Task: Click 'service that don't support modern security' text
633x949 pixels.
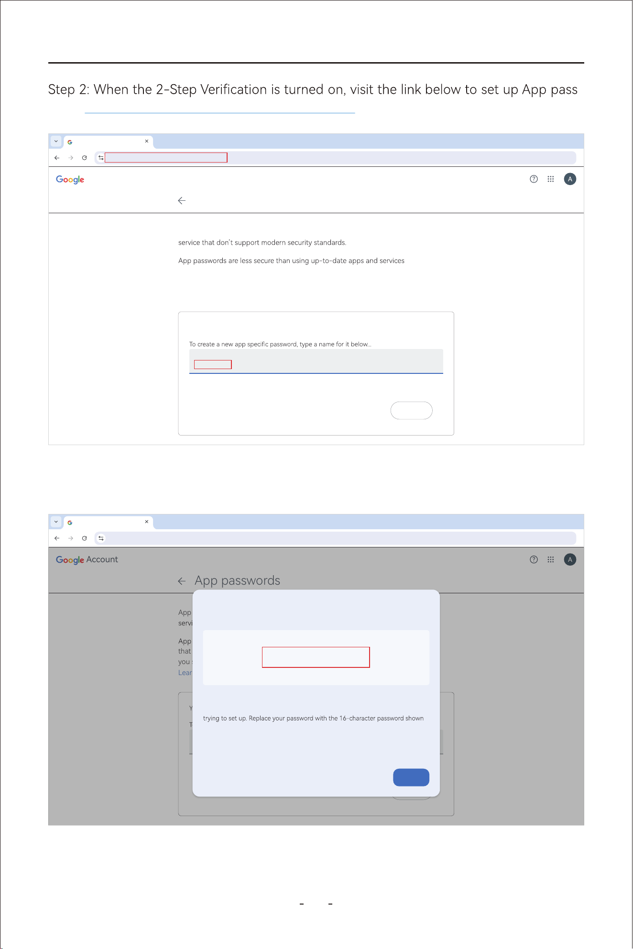Action: point(262,243)
